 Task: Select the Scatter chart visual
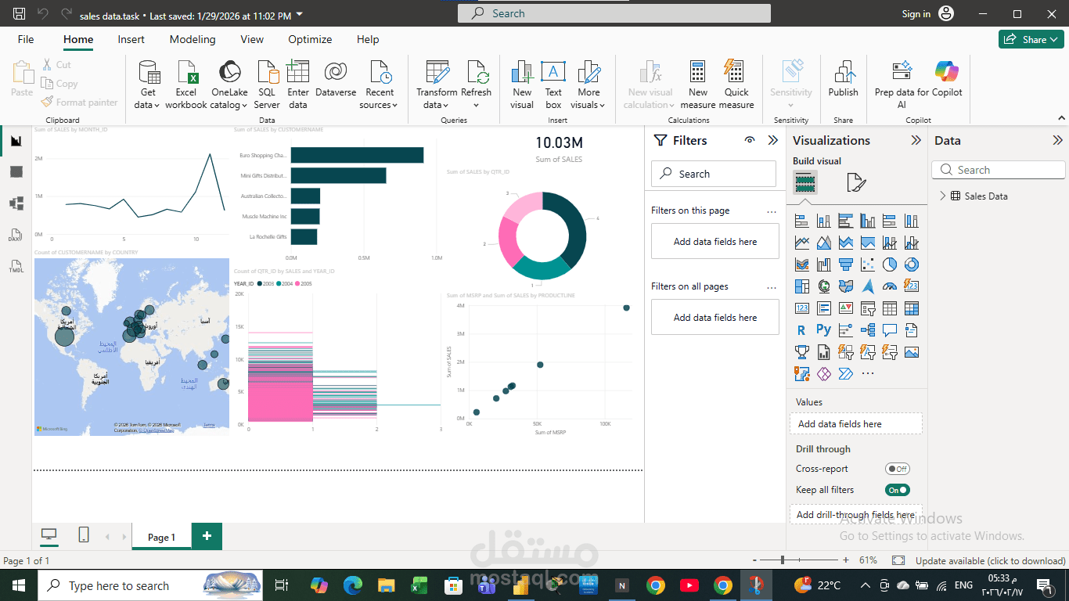(867, 265)
